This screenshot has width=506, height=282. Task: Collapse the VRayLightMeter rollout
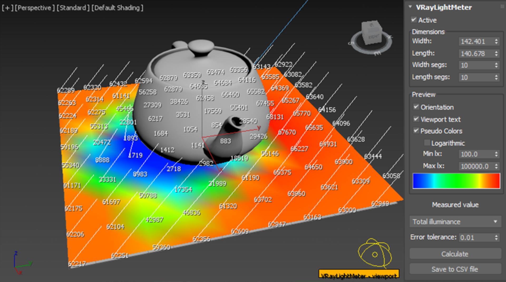pyautogui.click(x=410, y=7)
